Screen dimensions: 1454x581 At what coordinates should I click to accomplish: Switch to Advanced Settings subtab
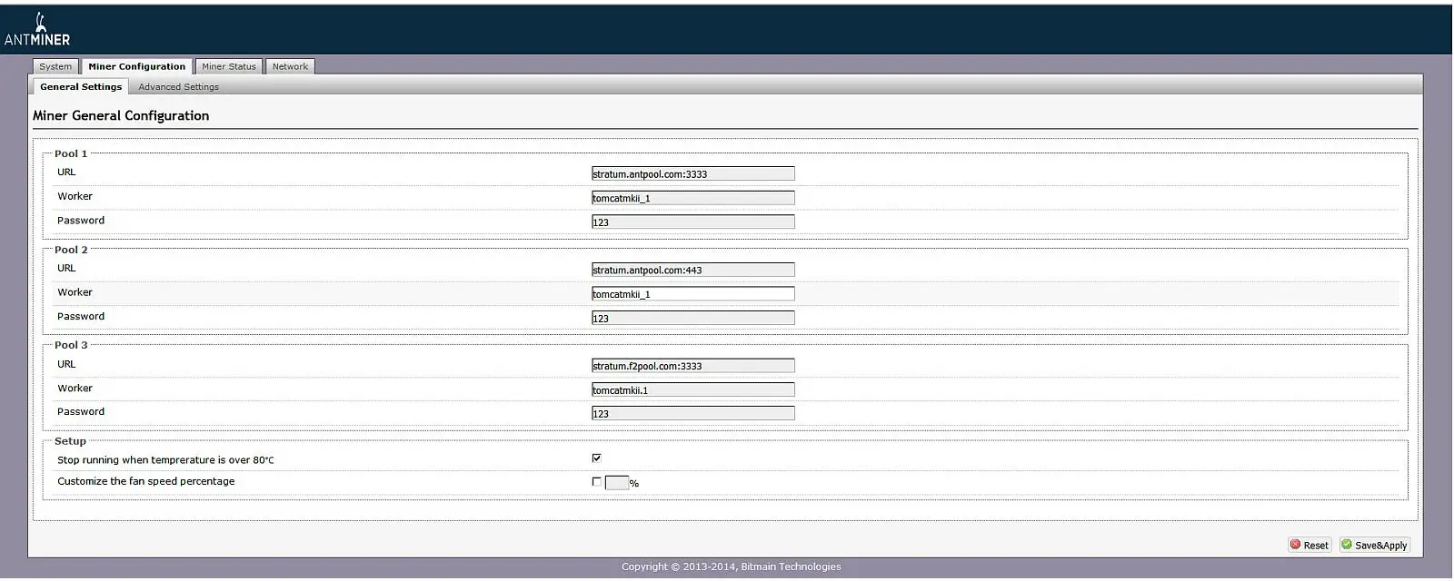click(178, 87)
